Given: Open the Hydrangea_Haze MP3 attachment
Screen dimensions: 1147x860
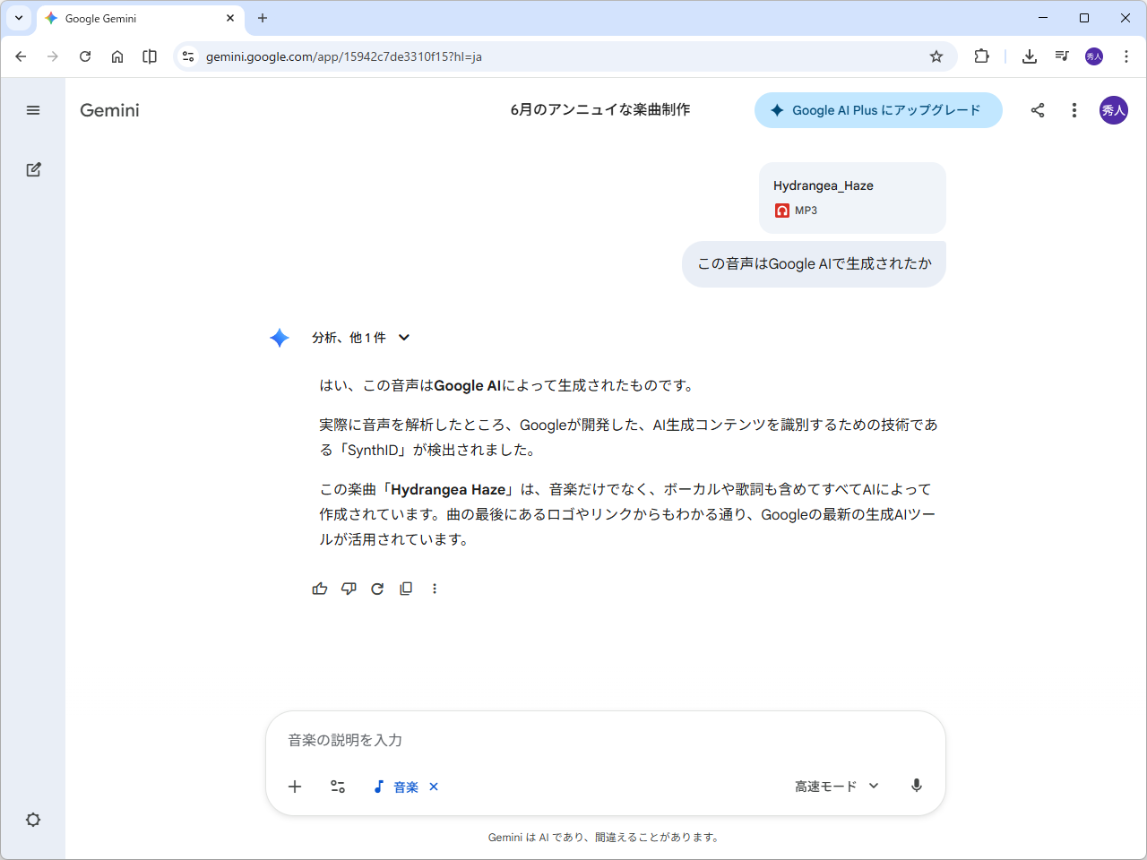Looking at the screenshot, I should [851, 197].
